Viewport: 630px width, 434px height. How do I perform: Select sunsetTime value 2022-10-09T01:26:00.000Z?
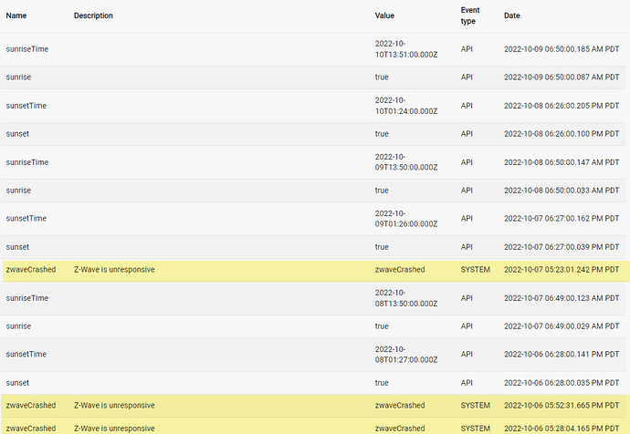[x=405, y=219]
